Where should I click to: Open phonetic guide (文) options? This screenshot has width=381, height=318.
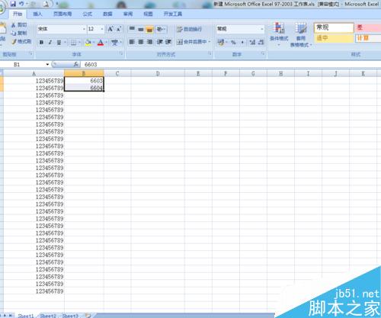coord(115,43)
